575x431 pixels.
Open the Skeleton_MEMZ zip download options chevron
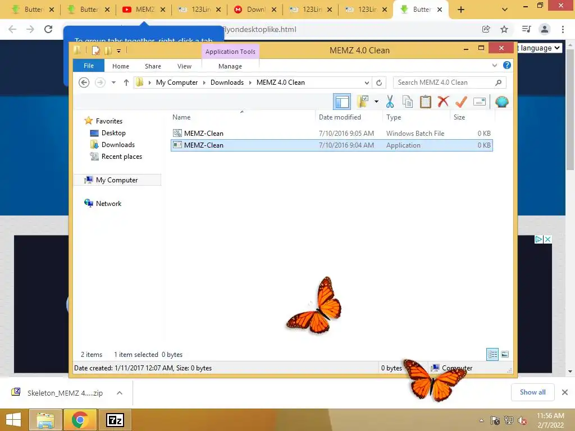(119, 393)
